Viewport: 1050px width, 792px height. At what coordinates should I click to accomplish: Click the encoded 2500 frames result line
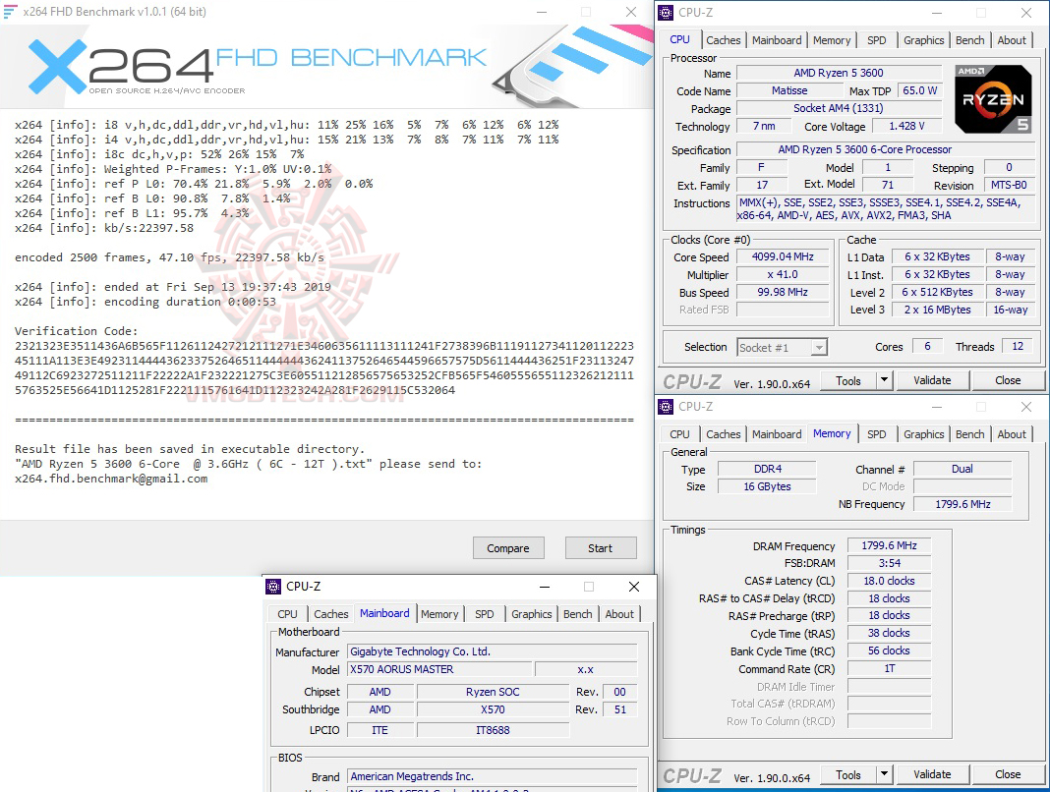169,257
